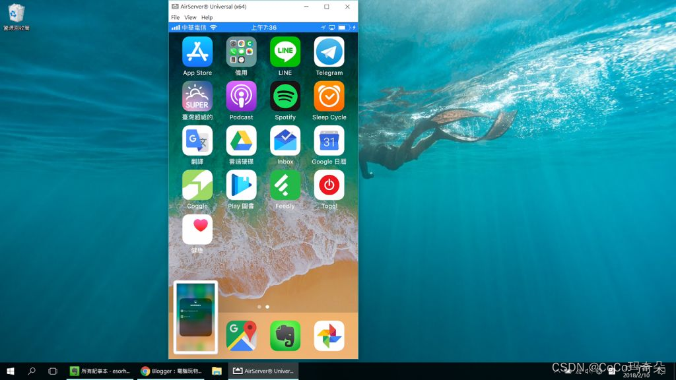Open the App Store app icon

[x=197, y=51]
